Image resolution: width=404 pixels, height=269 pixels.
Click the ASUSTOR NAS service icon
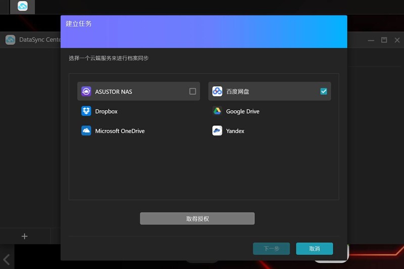pyautogui.click(x=86, y=91)
